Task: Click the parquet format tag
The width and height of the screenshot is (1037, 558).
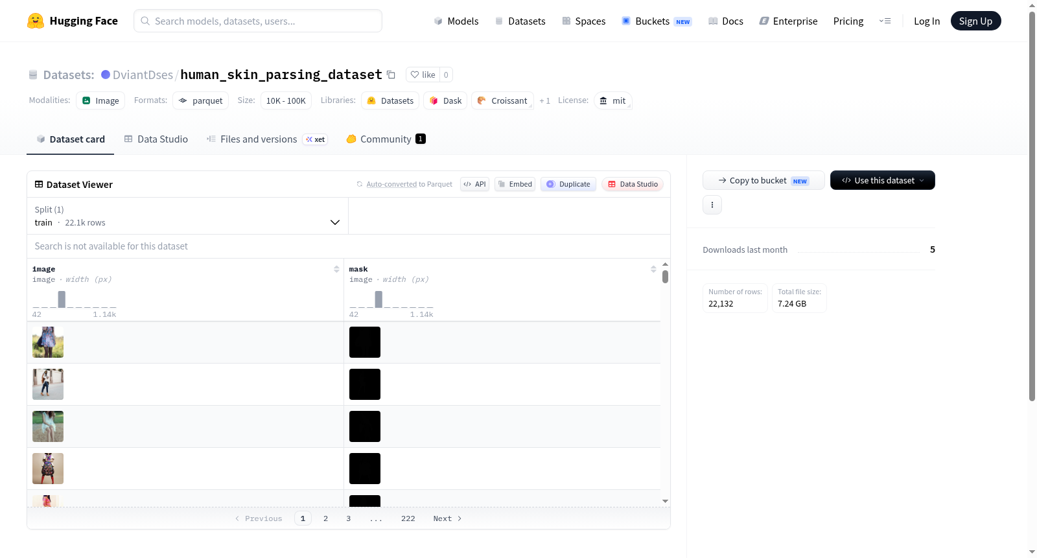Action: coord(200,100)
